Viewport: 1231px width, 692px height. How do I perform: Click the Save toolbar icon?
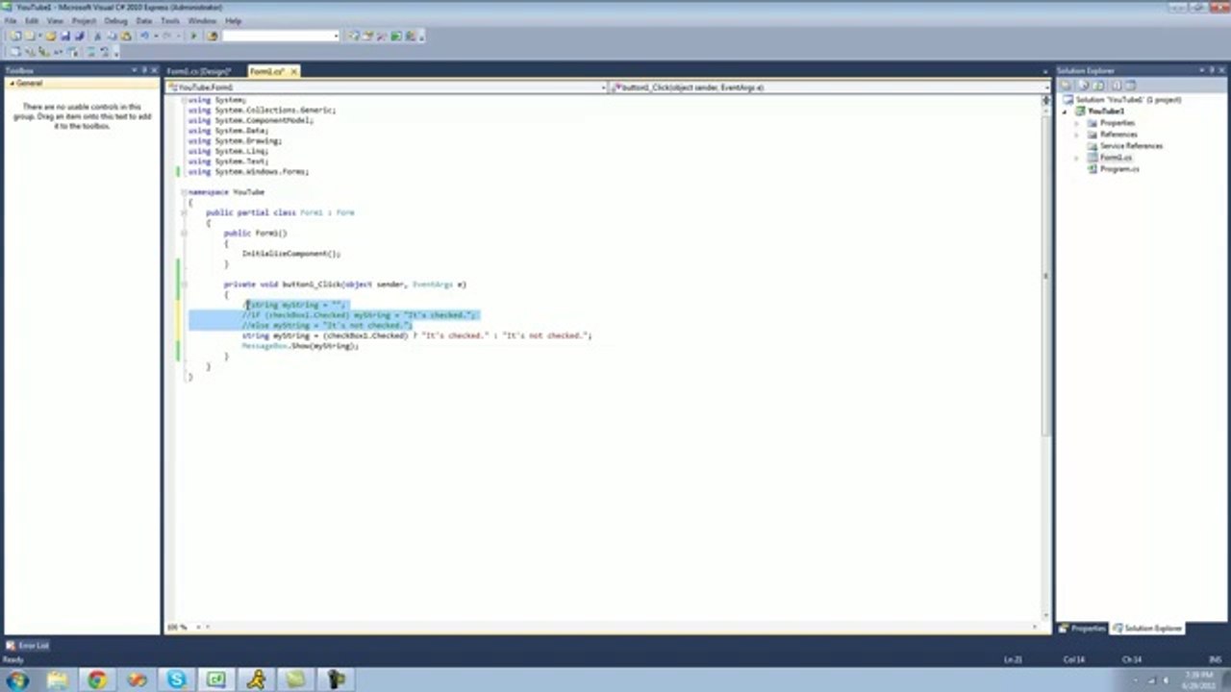(64, 36)
